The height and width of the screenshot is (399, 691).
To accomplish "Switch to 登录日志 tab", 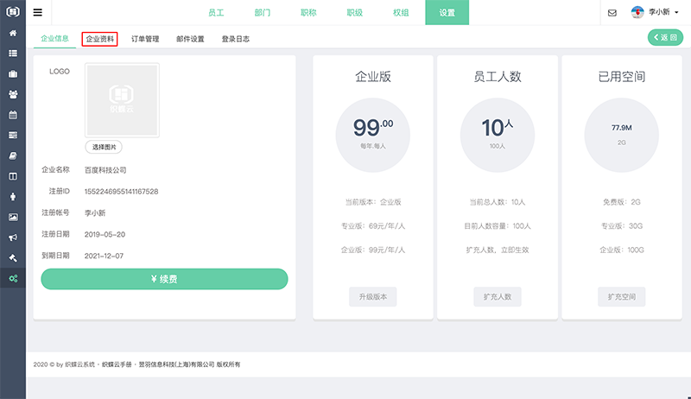I will click(235, 39).
